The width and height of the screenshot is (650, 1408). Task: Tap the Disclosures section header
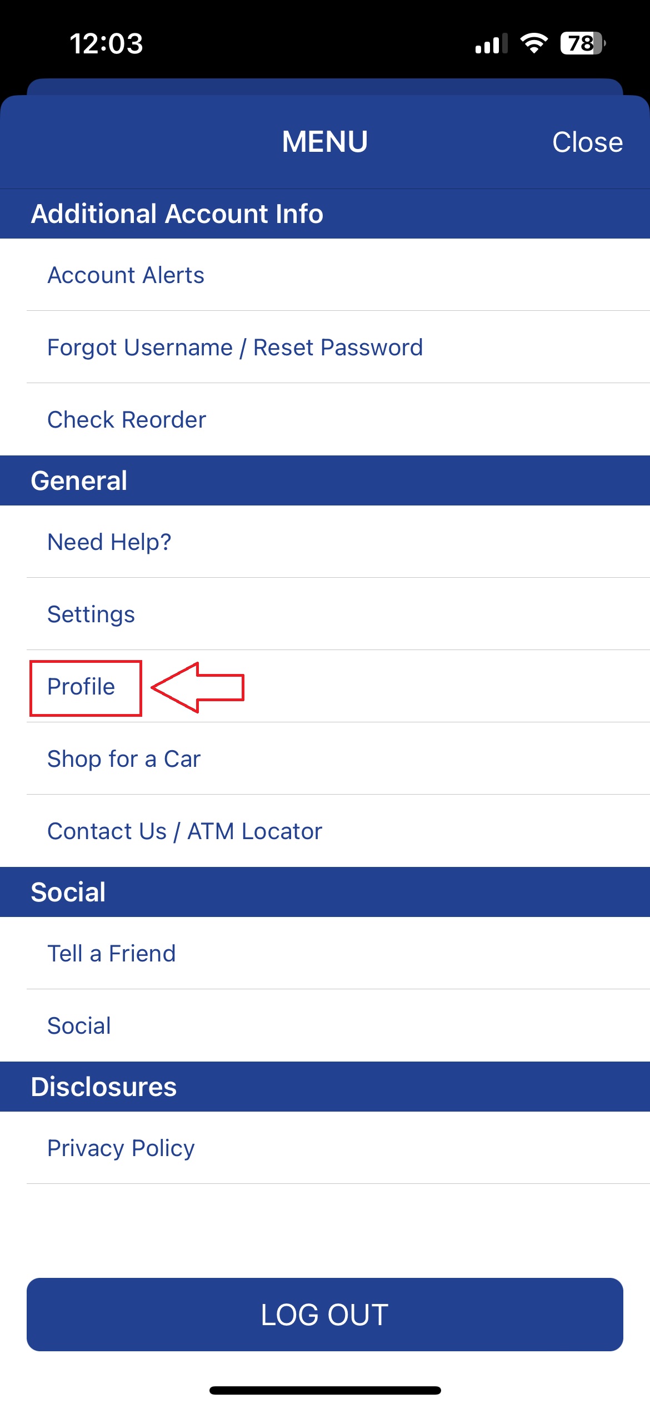point(325,1087)
